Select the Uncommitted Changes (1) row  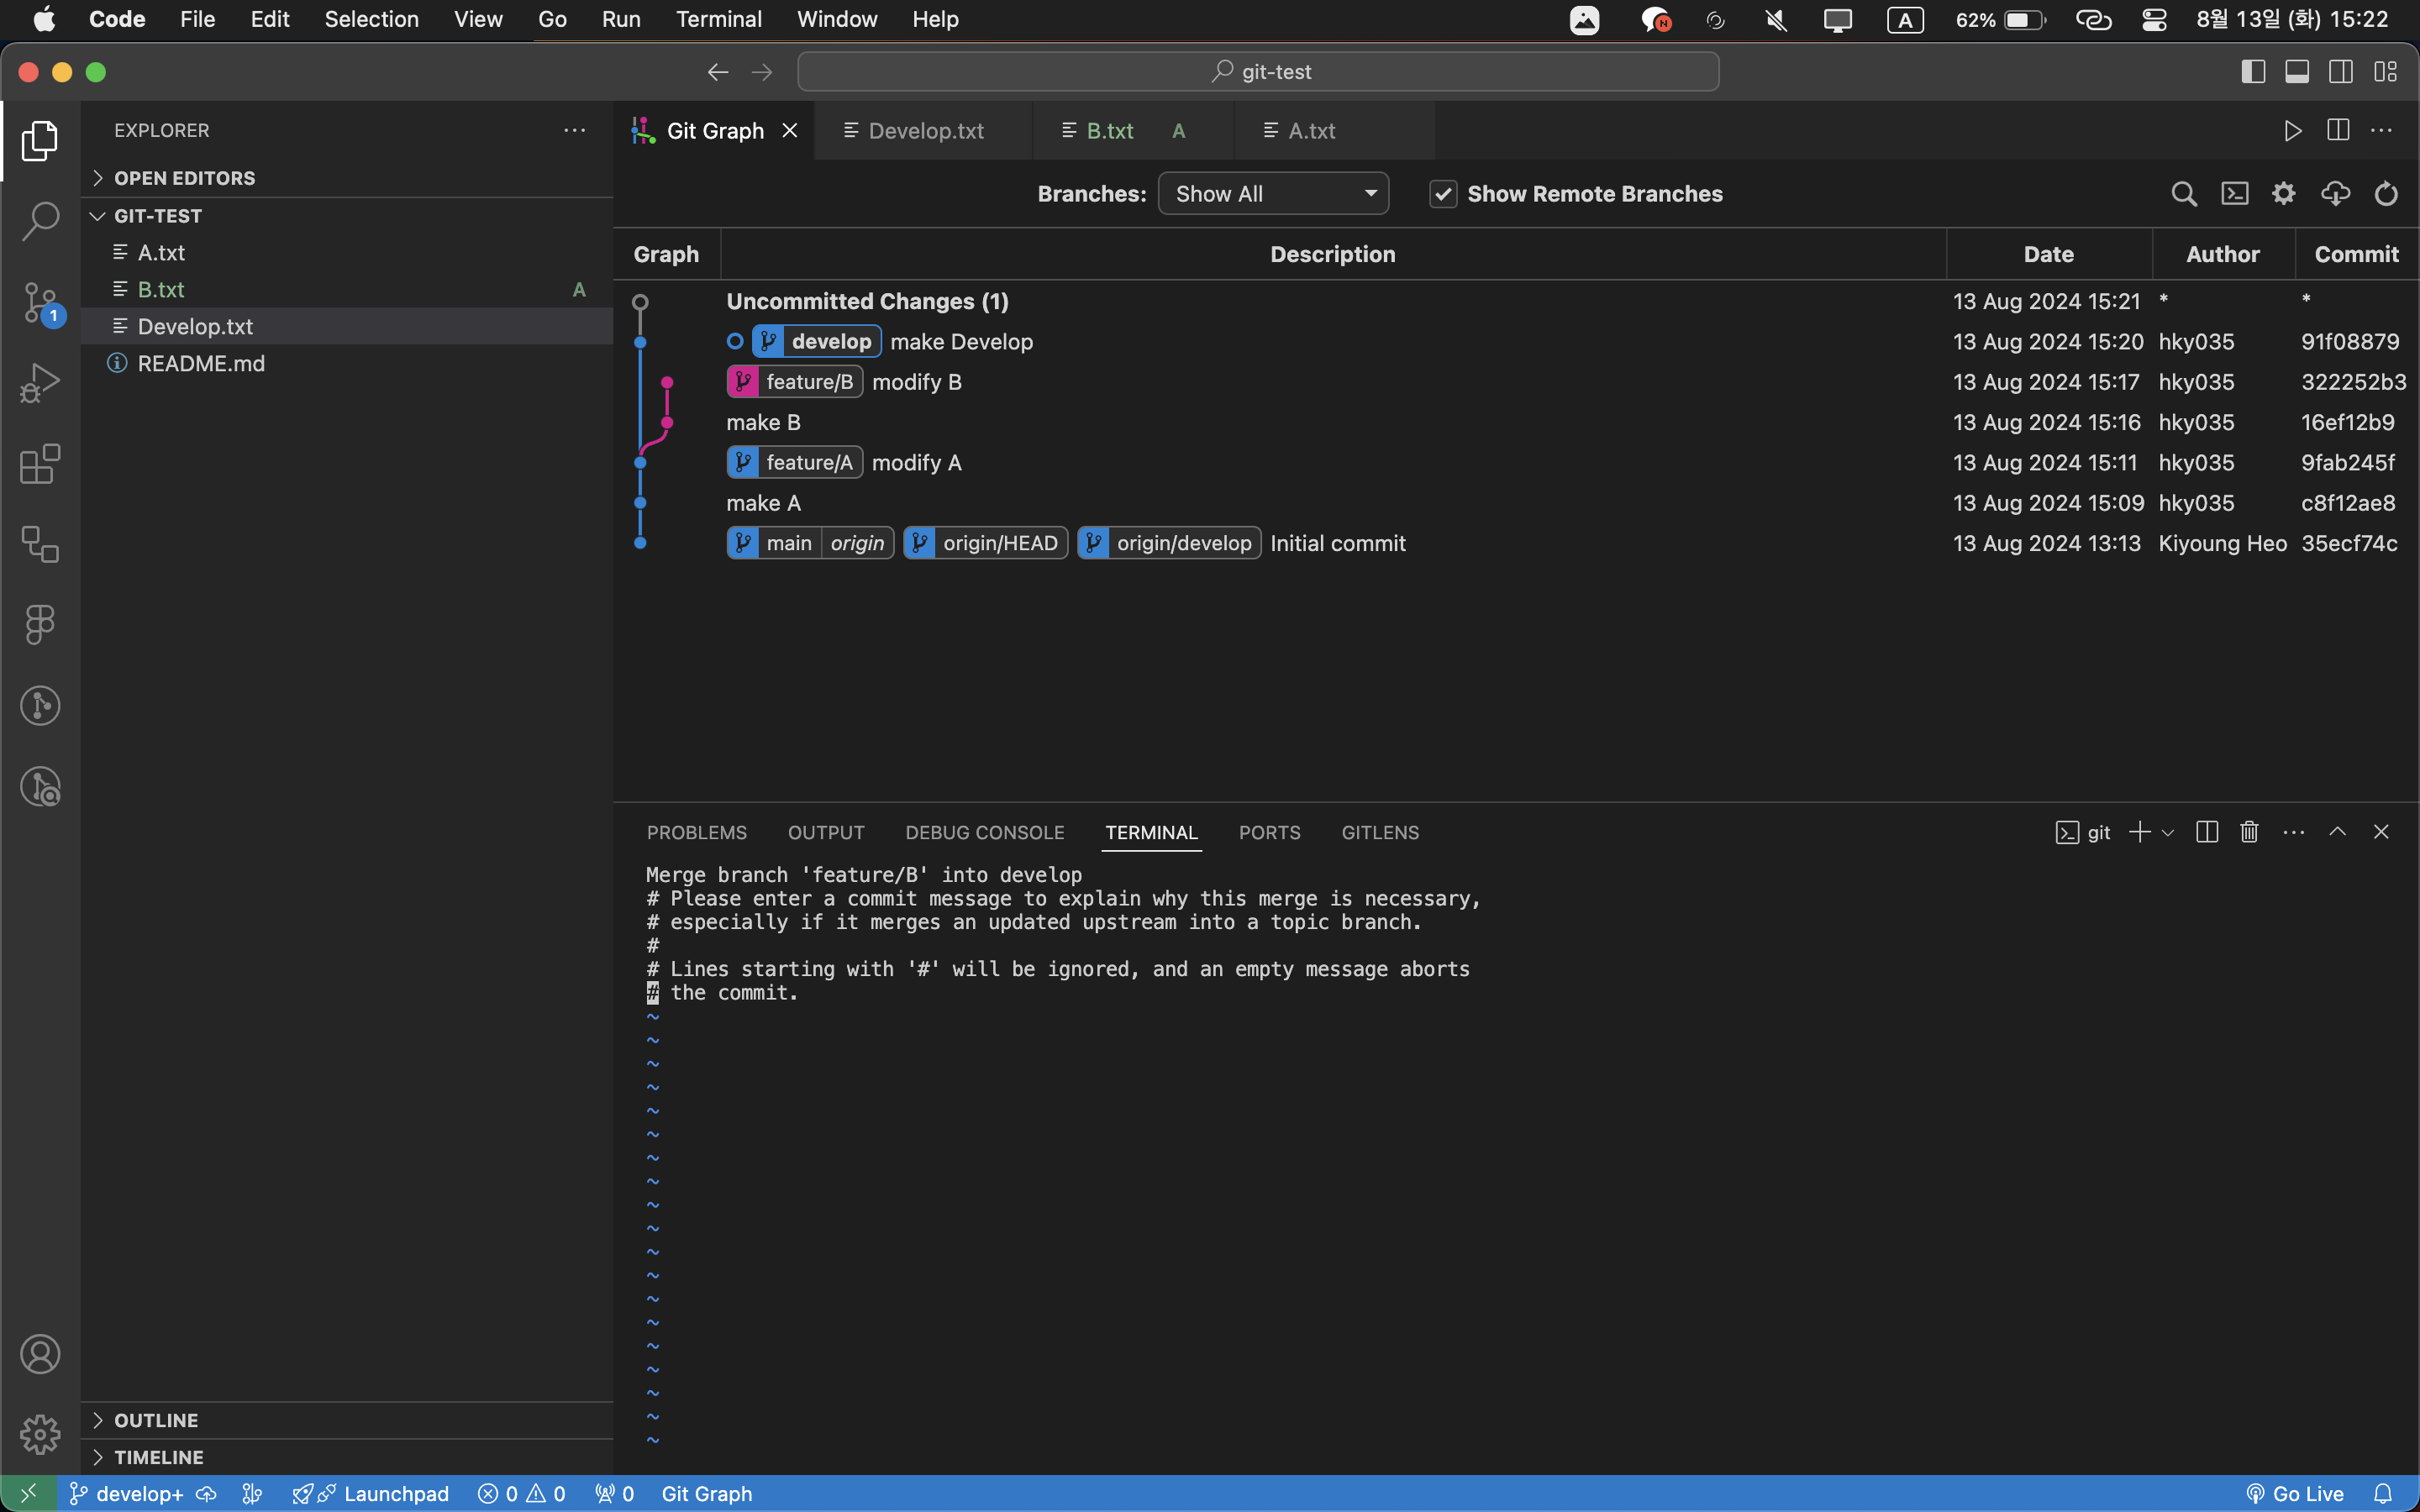pos(1516,301)
